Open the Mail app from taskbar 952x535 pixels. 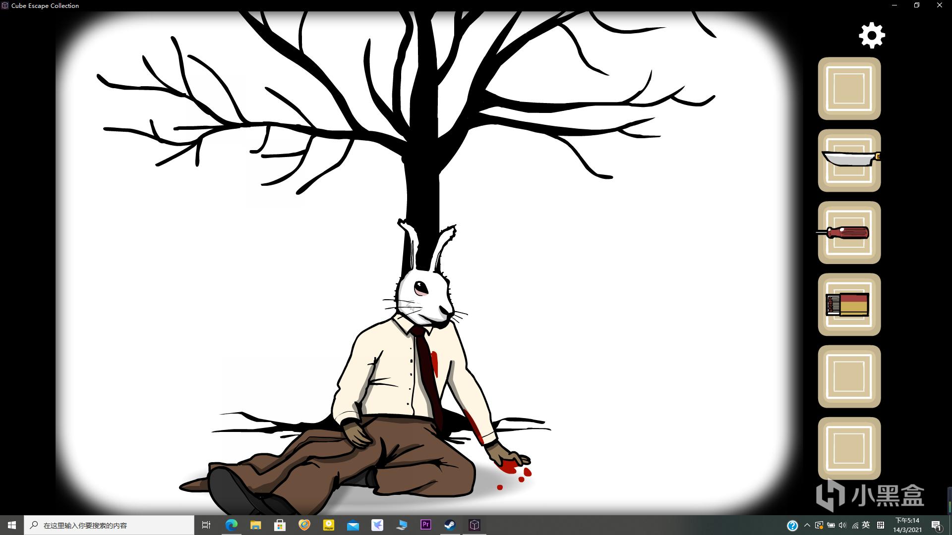353,525
